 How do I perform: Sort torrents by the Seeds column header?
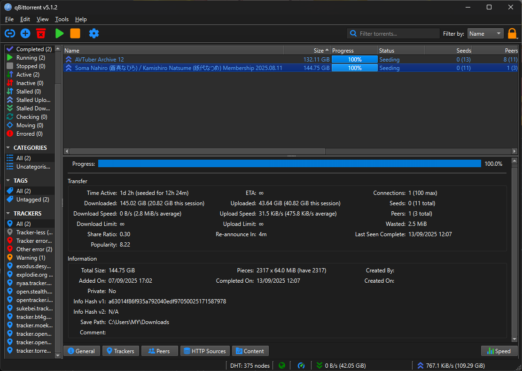pyautogui.click(x=448, y=51)
